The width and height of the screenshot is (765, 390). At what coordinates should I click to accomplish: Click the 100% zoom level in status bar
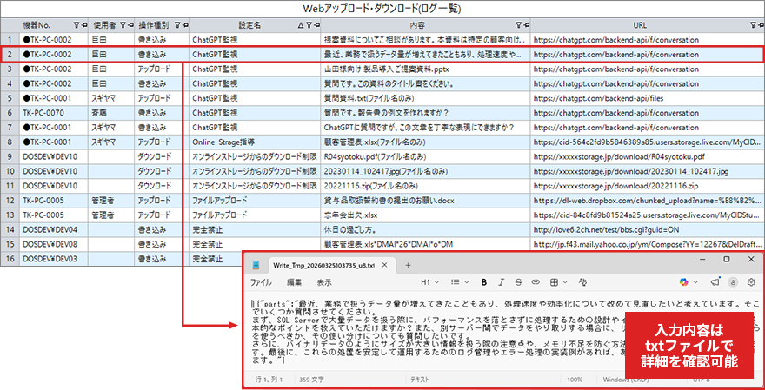(575, 380)
